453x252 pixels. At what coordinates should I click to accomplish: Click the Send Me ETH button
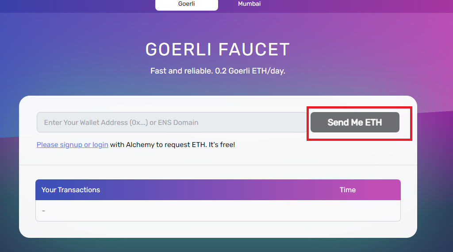click(x=355, y=122)
